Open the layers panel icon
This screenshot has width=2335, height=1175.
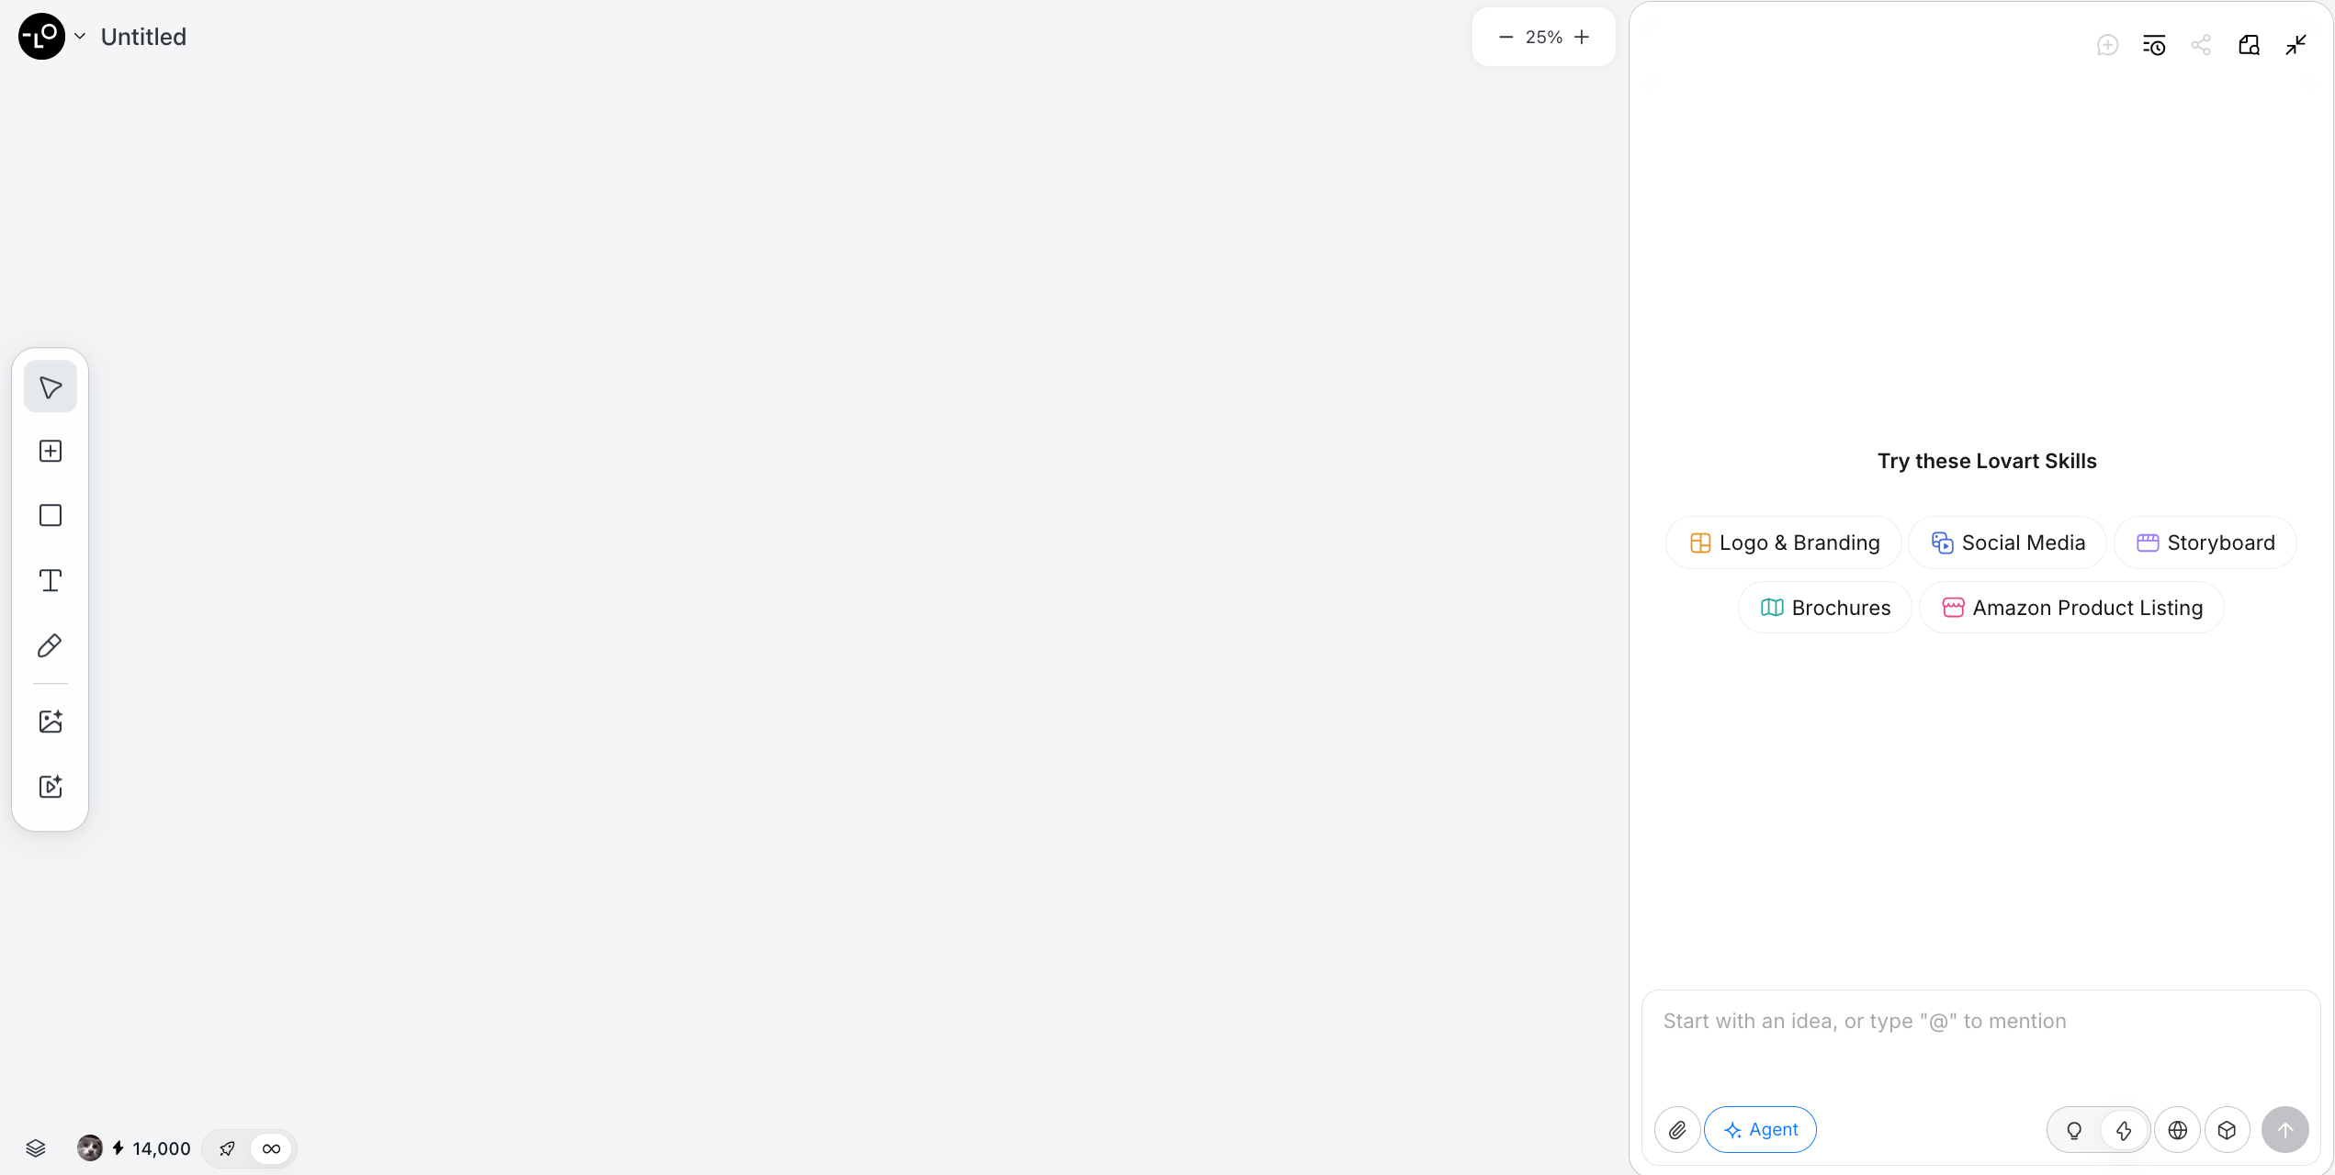tap(36, 1148)
